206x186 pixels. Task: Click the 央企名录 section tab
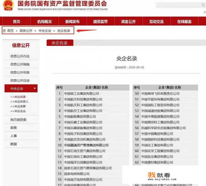(x=60, y=43)
